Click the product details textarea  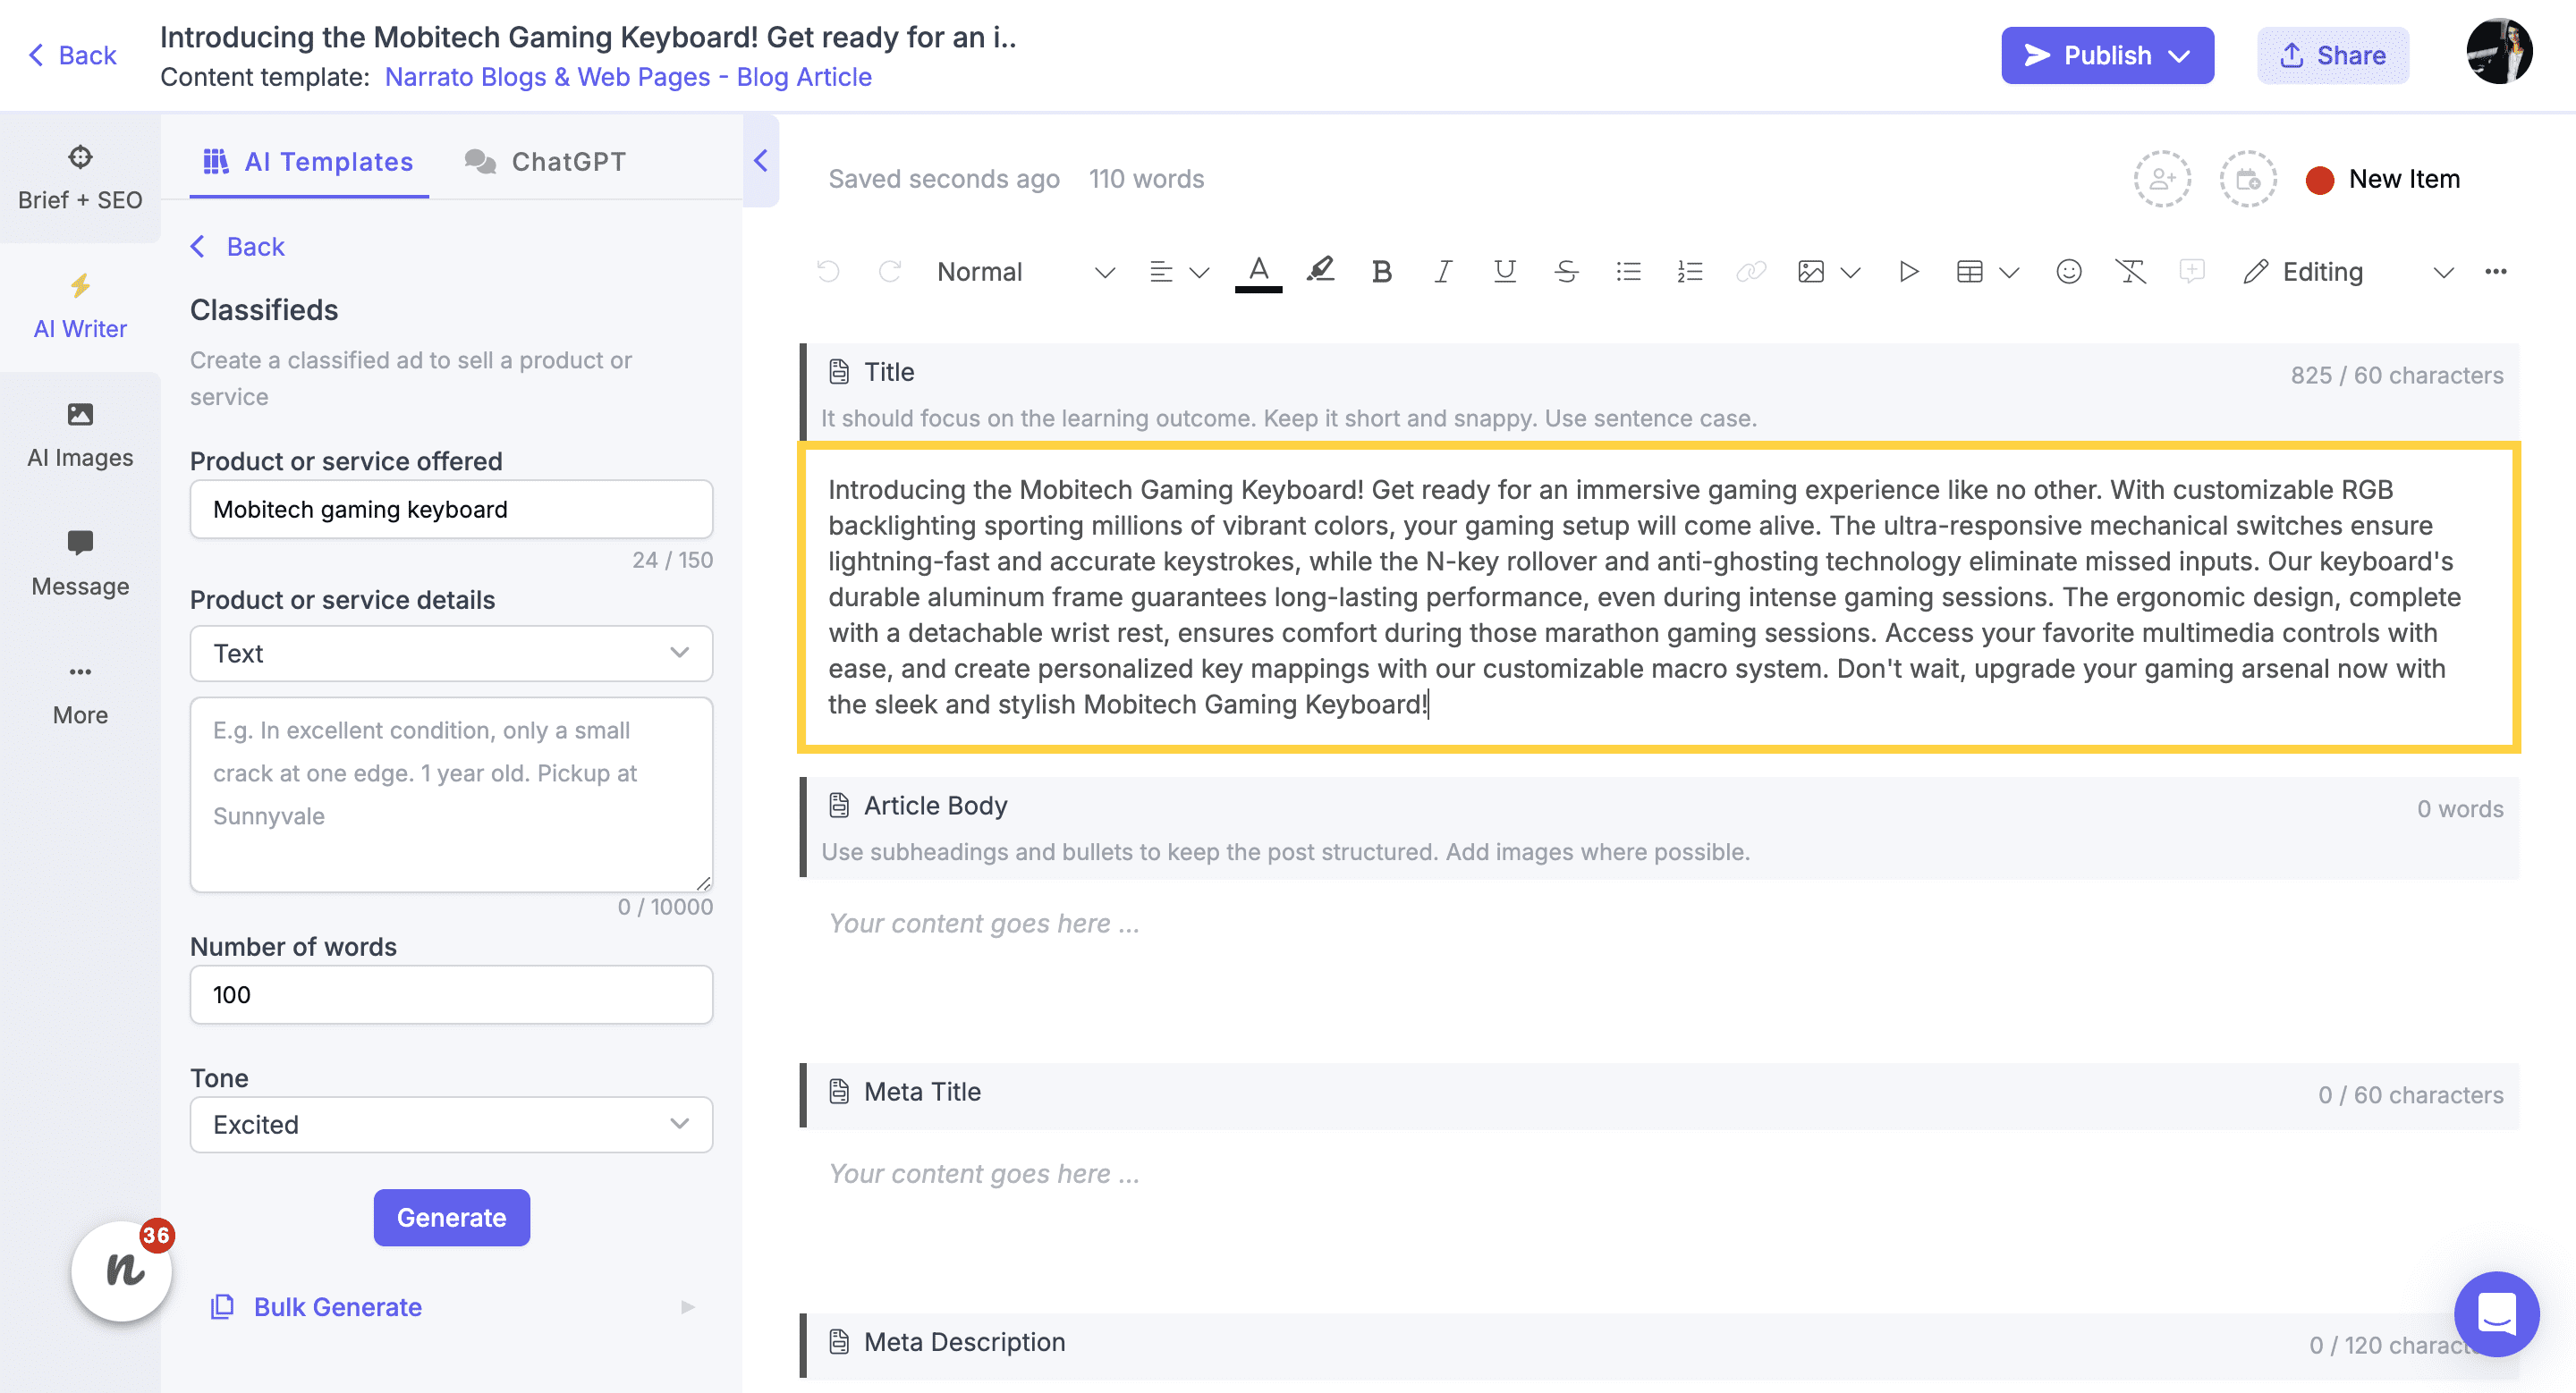point(451,795)
